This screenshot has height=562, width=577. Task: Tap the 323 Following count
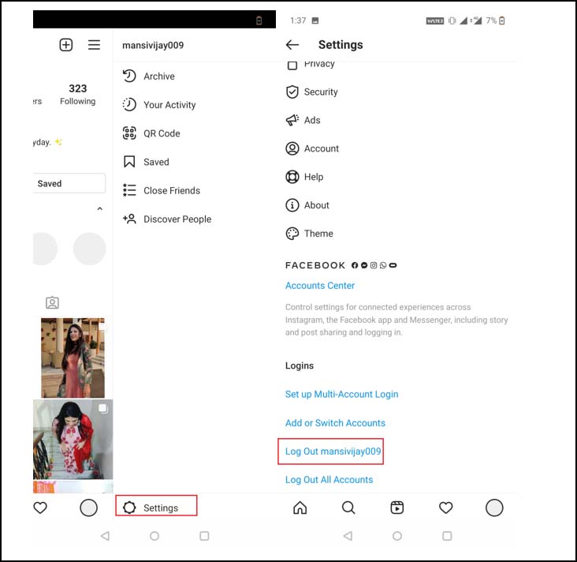click(x=78, y=95)
